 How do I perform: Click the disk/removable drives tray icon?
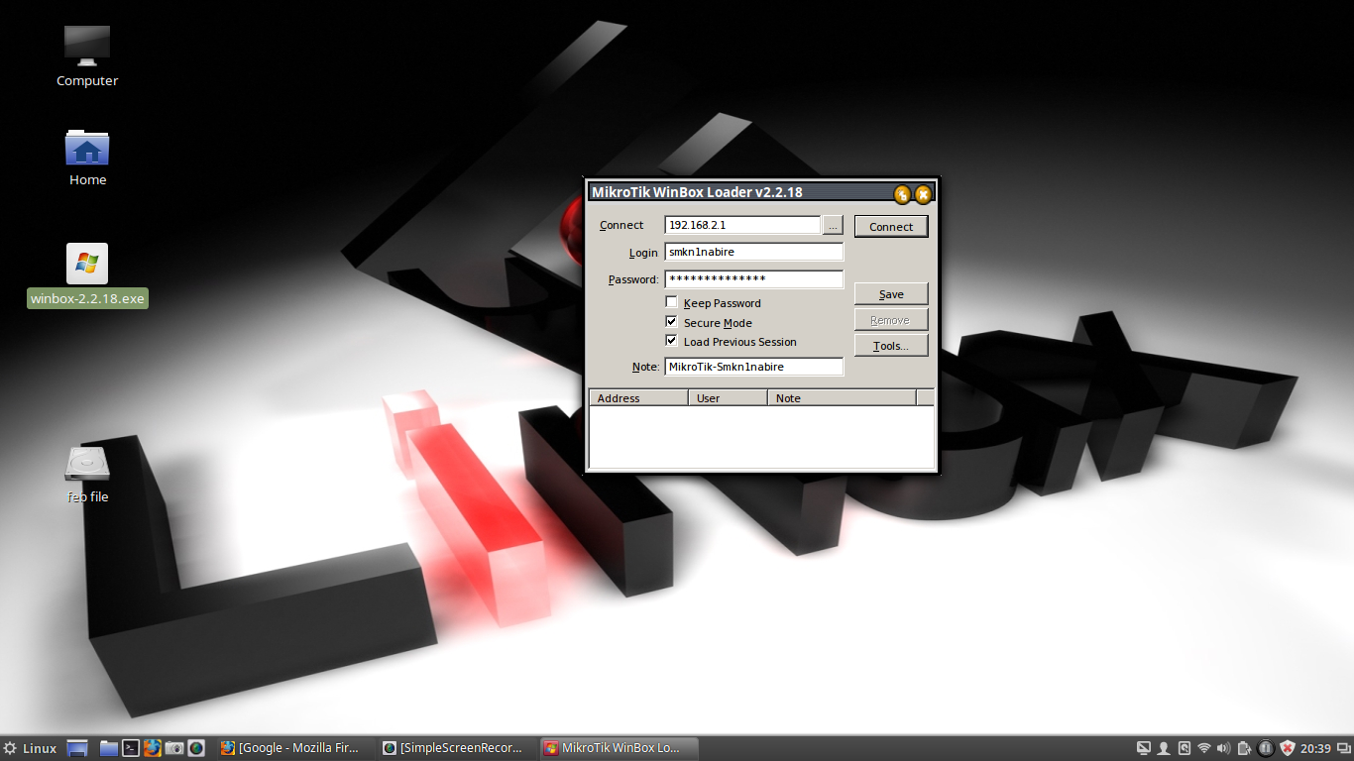[x=1185, y=748]
